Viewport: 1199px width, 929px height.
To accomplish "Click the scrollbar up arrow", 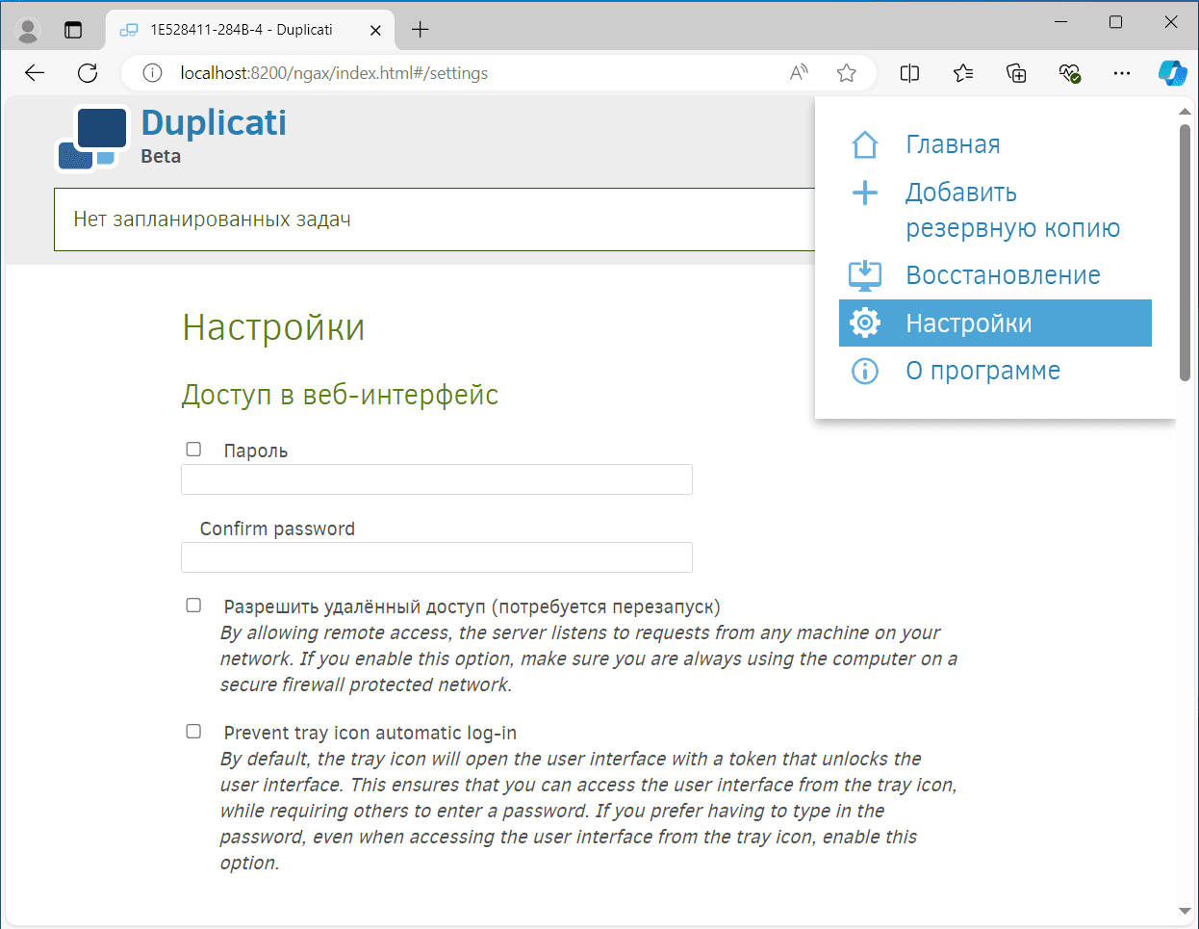I will [x=1185, y=112].
